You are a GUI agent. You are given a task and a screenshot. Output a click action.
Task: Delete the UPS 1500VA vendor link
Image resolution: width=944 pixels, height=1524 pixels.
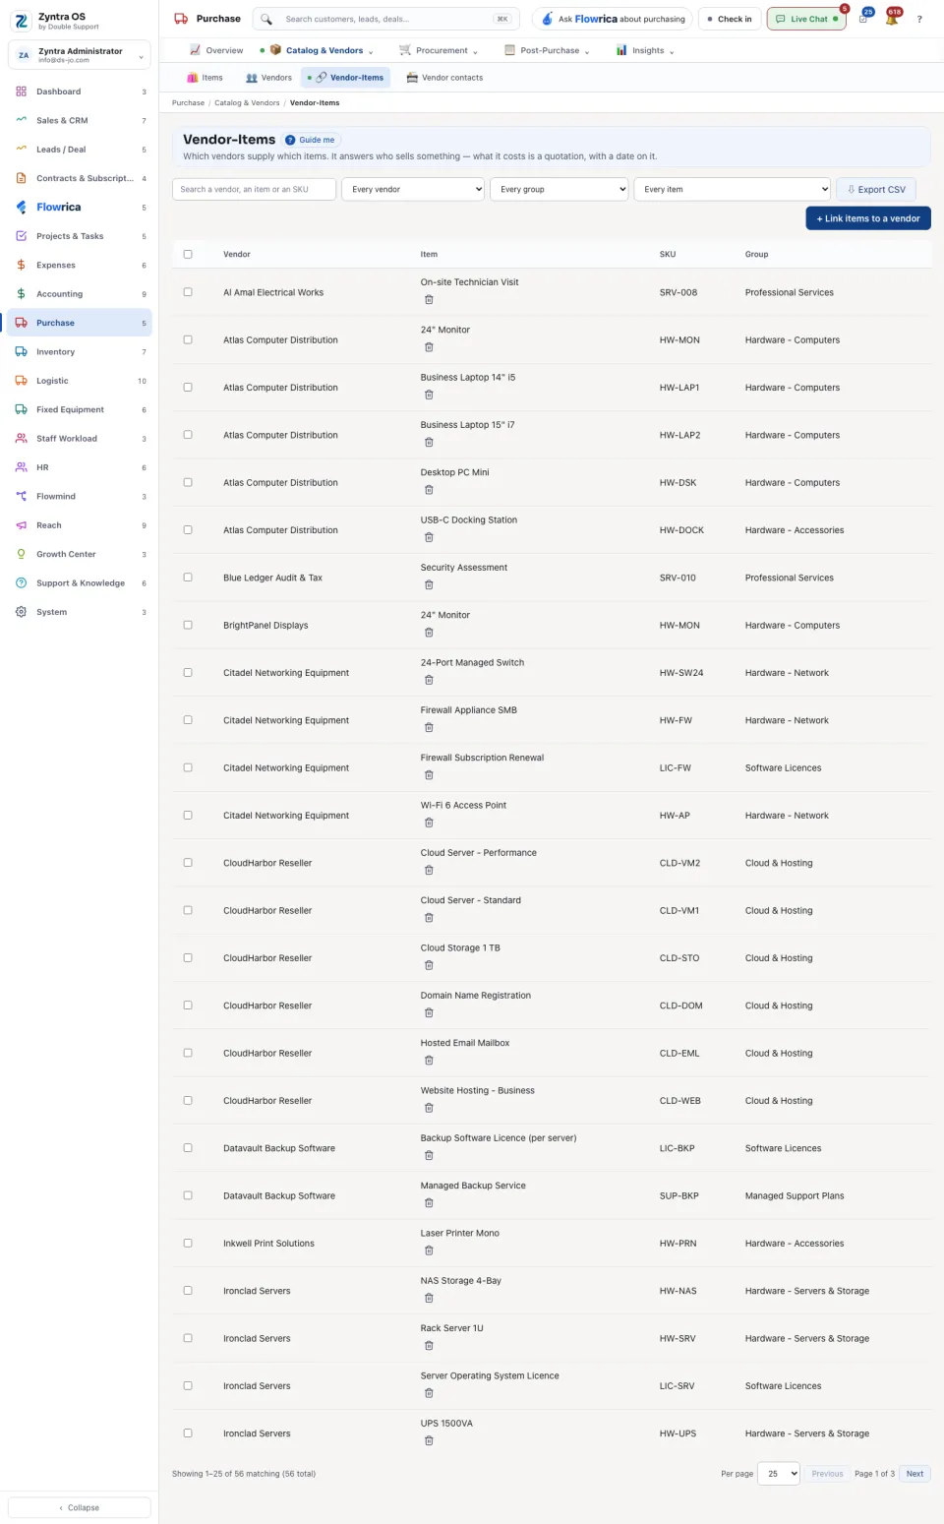[429, 1441]
